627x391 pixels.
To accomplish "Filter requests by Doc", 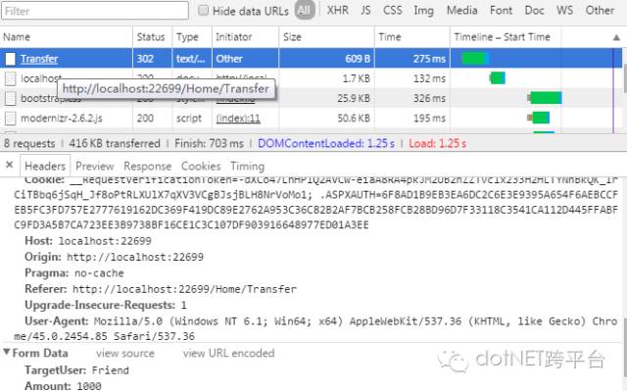I will tap(534, 11).
